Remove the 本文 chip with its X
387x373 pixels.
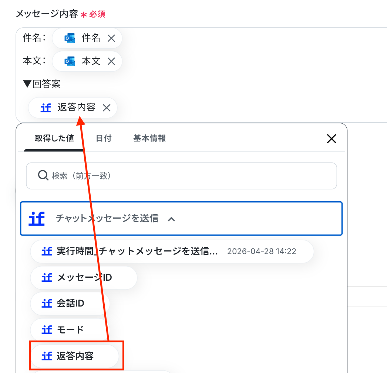pyautogui.click(x=111, y=61)
